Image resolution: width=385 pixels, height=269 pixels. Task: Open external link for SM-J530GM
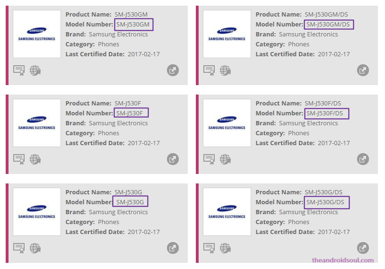[x=173, y=70]
